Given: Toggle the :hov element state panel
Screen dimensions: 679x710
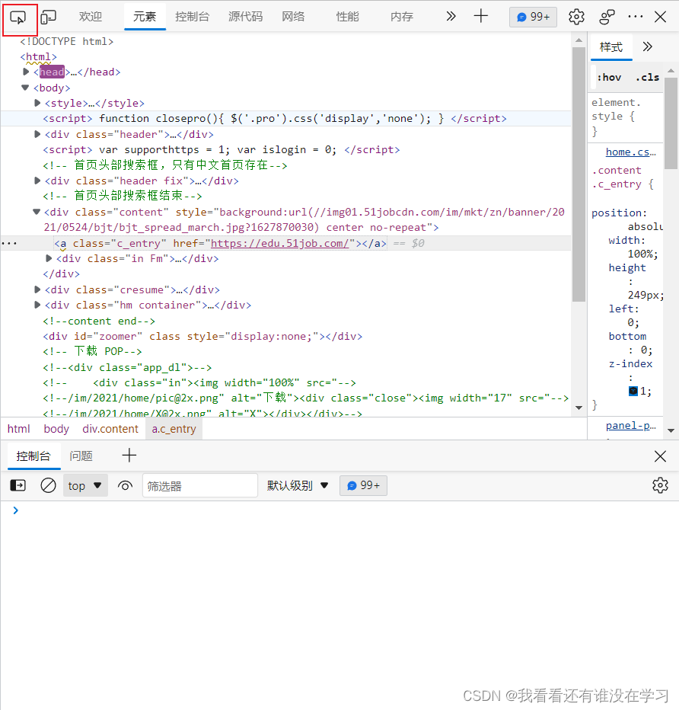Looking at the screenshot, I should pos(609,78).
